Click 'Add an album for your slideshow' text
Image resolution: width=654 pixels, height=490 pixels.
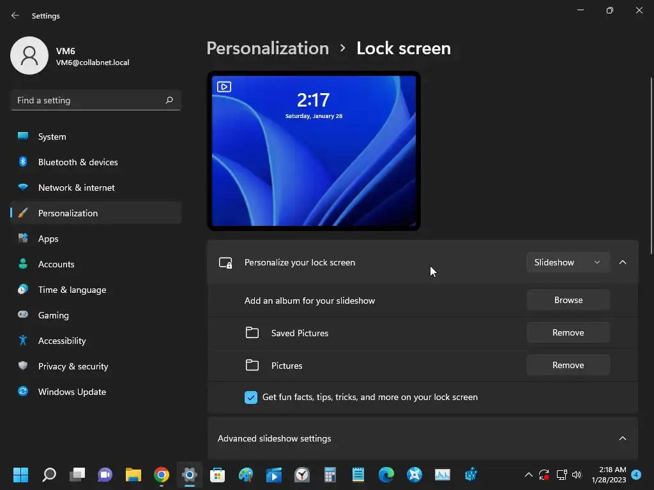(x=310, y=301)
